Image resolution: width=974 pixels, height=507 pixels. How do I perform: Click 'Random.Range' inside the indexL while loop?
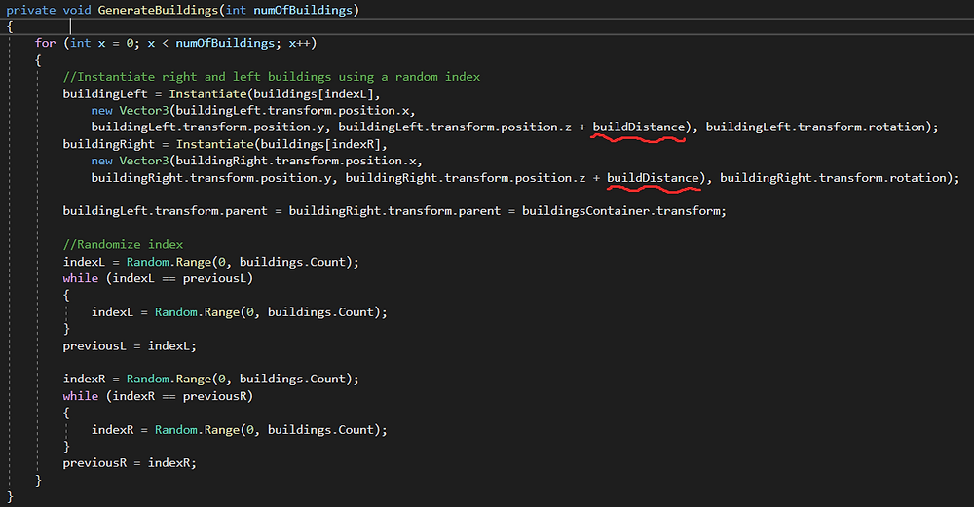[x=197, y=312]
